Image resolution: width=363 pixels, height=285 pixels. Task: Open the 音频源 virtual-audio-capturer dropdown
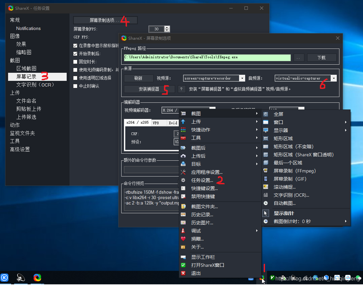tap(334, 78)
